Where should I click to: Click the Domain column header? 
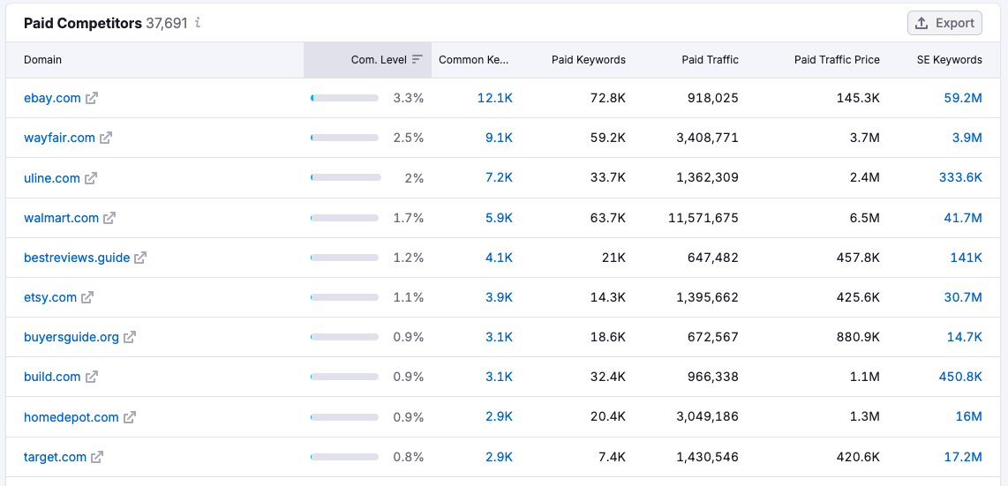43,60
